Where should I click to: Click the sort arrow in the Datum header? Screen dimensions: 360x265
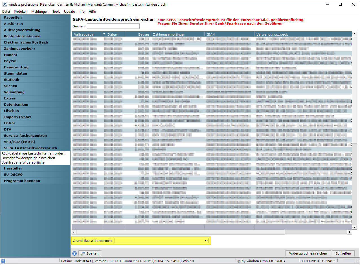point(104,34)
